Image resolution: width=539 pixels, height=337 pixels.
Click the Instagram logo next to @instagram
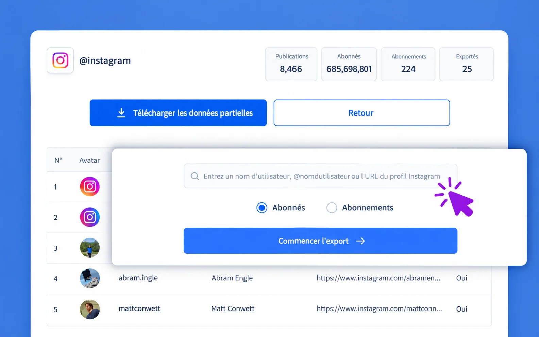click(60, 60)
